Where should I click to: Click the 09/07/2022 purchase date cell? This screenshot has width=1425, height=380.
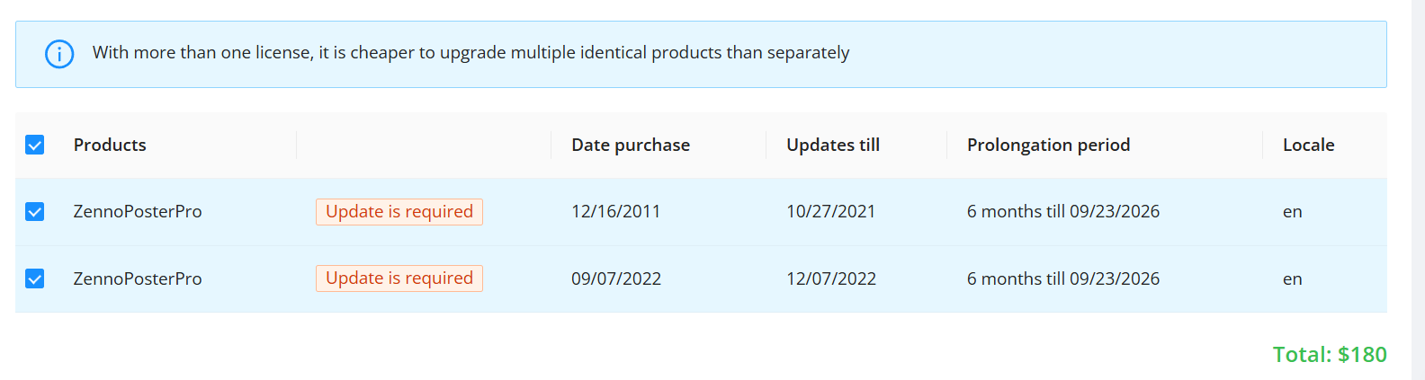coord(616,278)
